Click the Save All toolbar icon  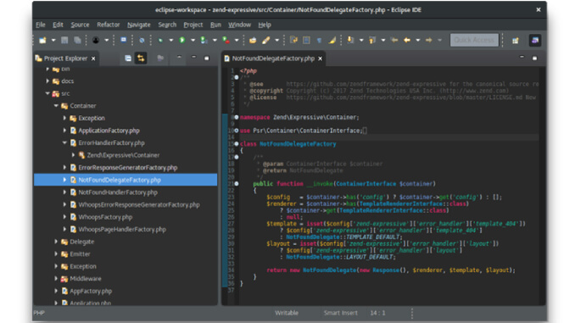(x=77, y=40)
